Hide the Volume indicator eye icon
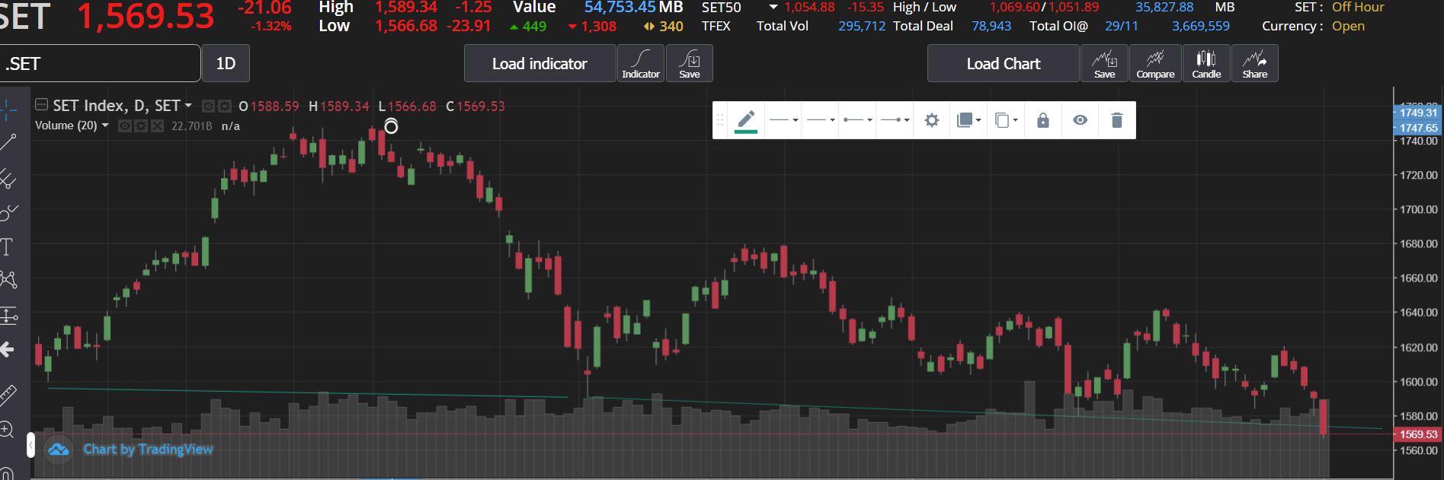Screen dimensions: 1444x480 tap(125, 126)
